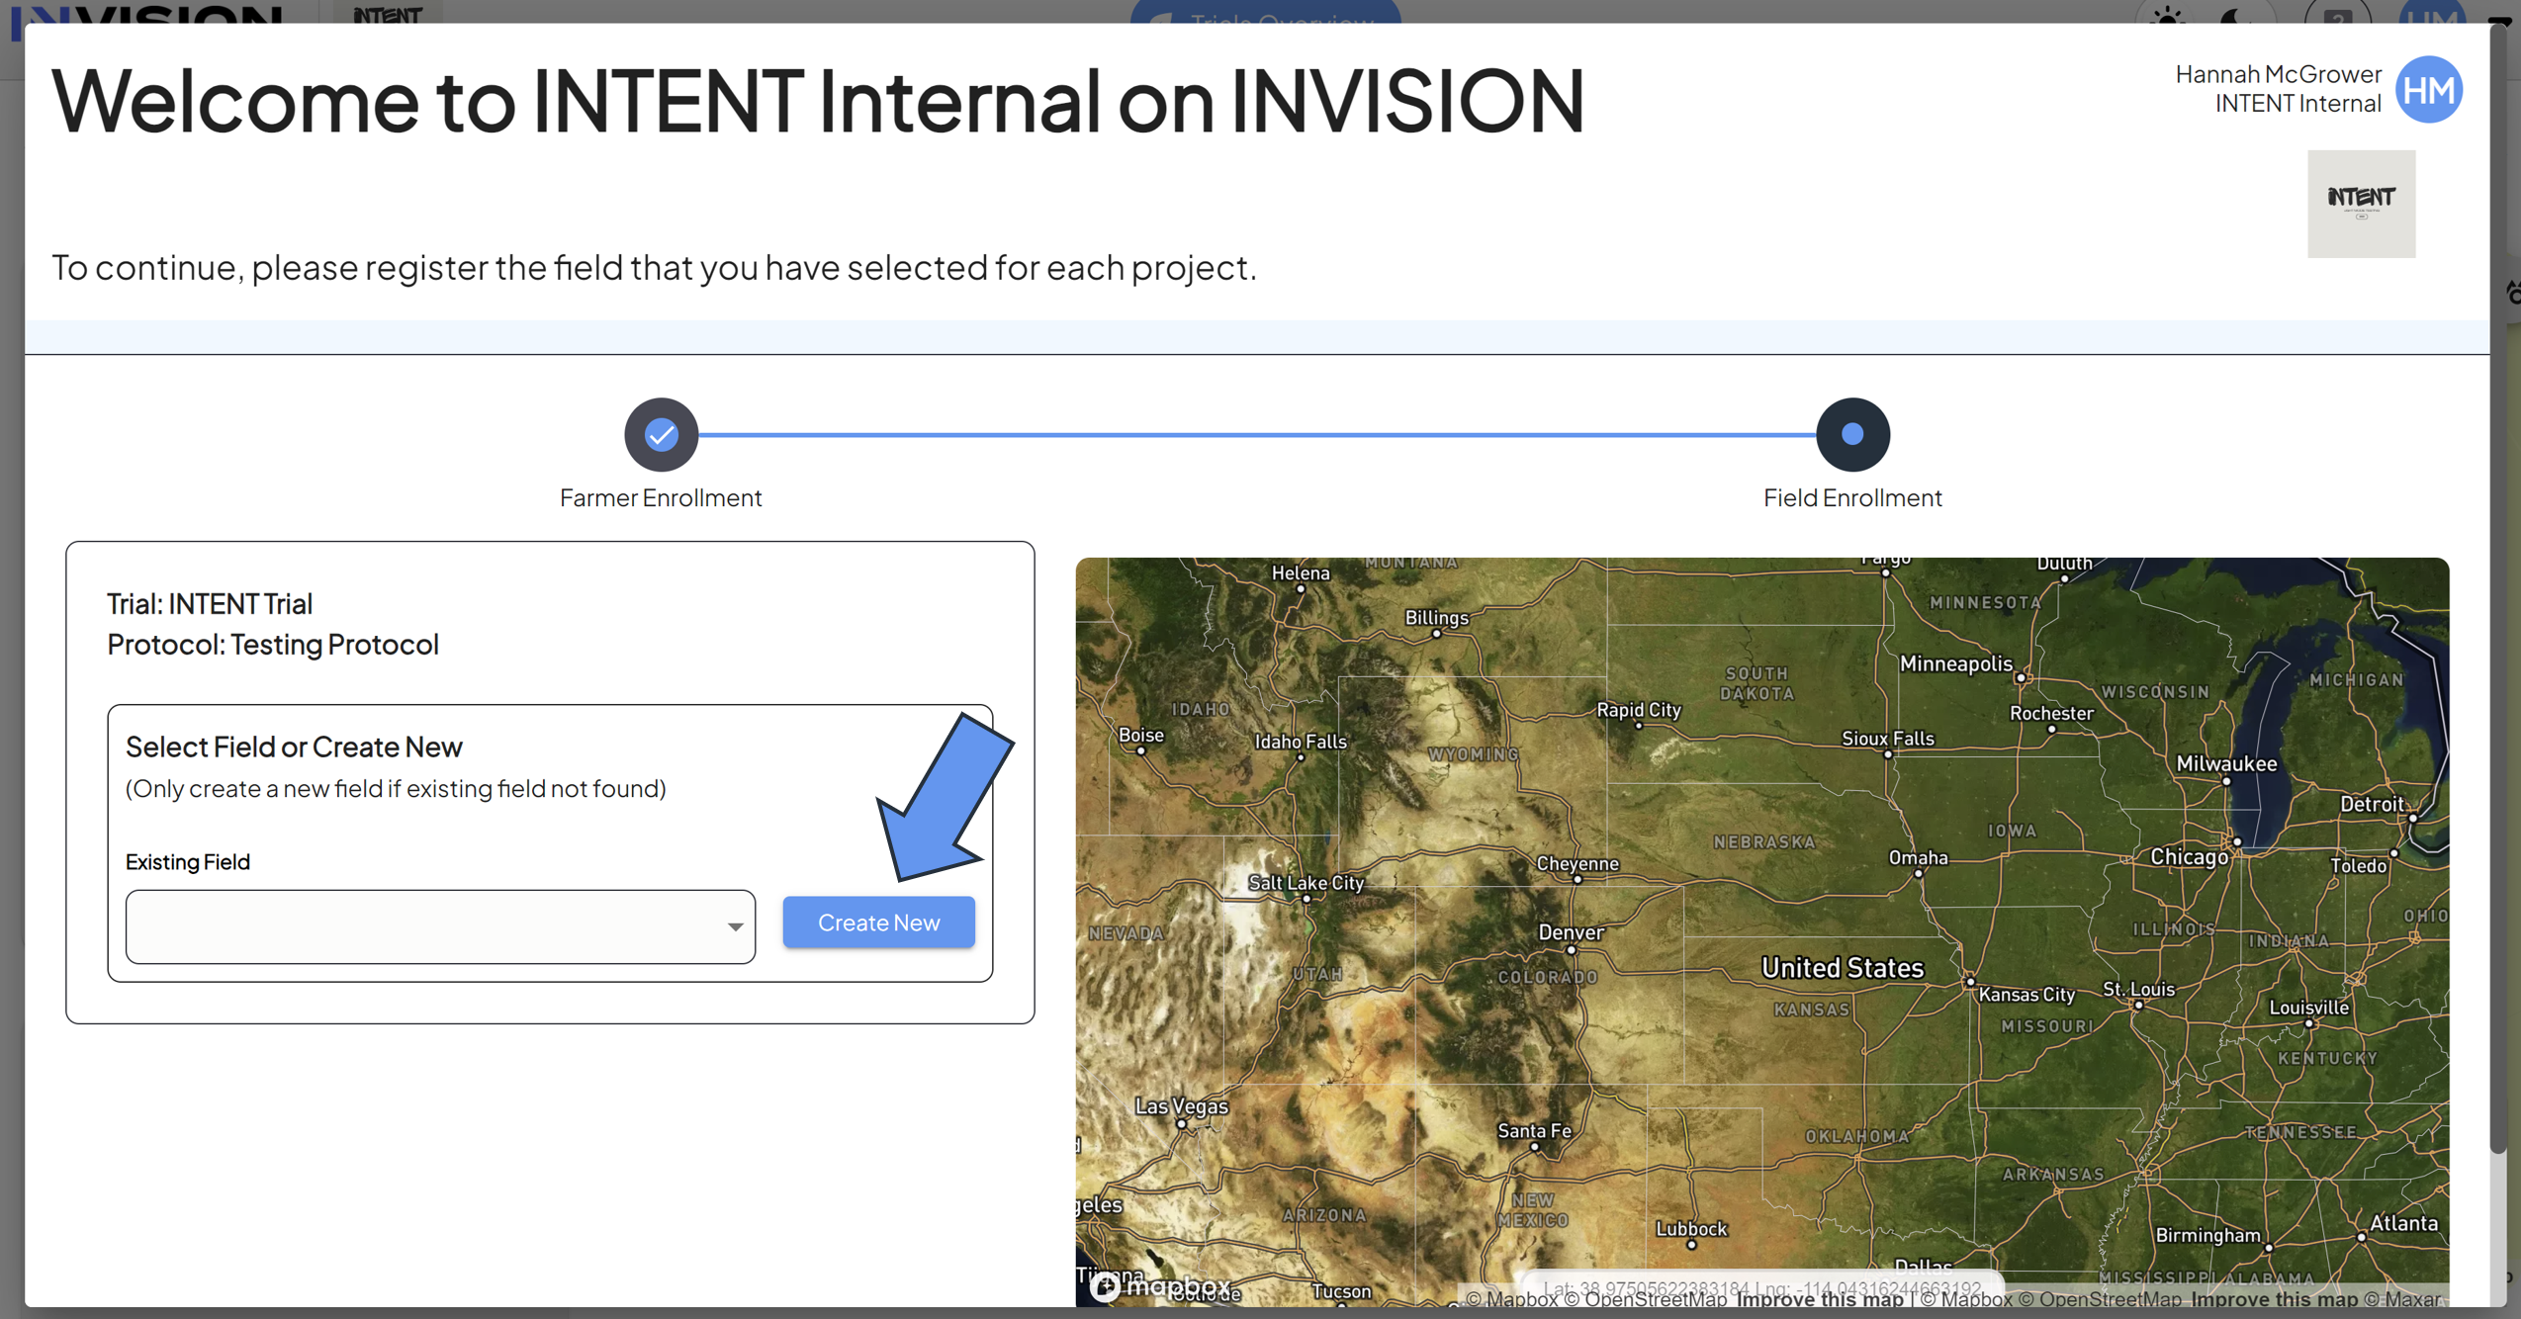Open the HM user avatar
The width and height of the screenshot is (2521, 1319).
point(2428,89)
